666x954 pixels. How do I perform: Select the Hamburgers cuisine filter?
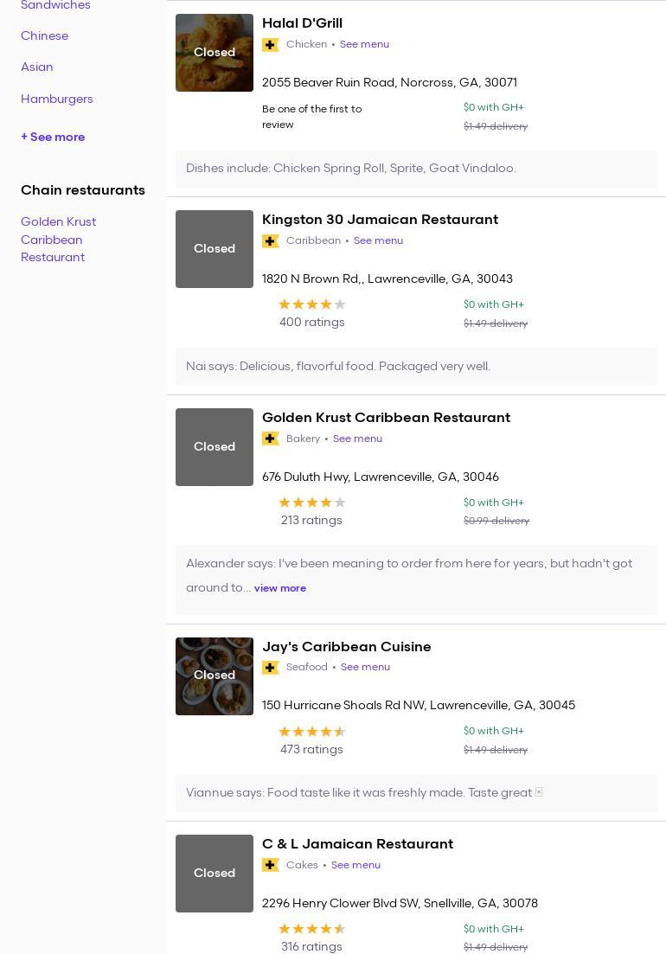[57, 99]
